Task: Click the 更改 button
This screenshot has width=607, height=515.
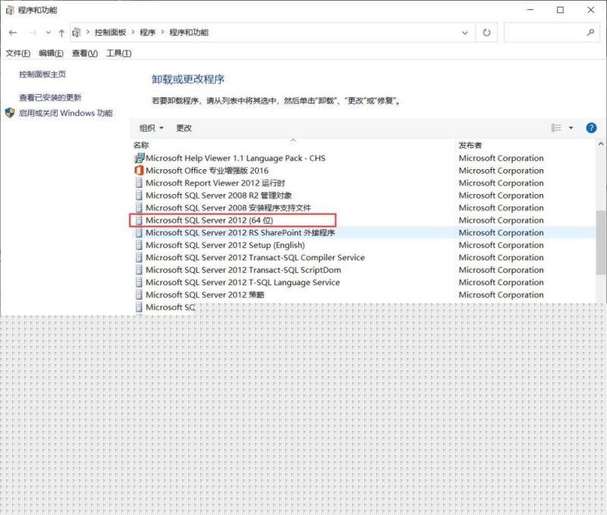Action: pos(184,128)
